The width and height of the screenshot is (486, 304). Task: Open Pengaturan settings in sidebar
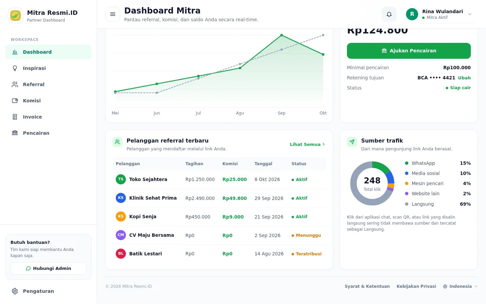pyautogui.click(x=49, y=291)
